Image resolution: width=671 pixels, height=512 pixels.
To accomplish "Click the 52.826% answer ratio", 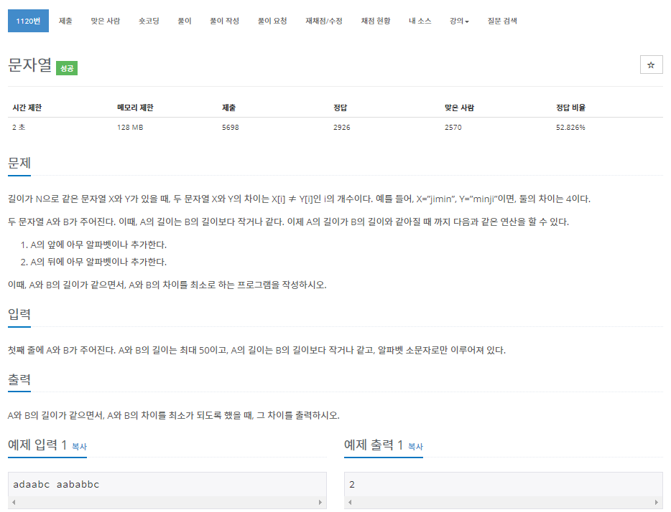I will [570, 127].
